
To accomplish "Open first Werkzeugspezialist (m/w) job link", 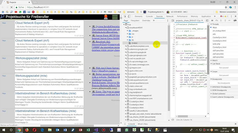I will click(x=31, y=58).
